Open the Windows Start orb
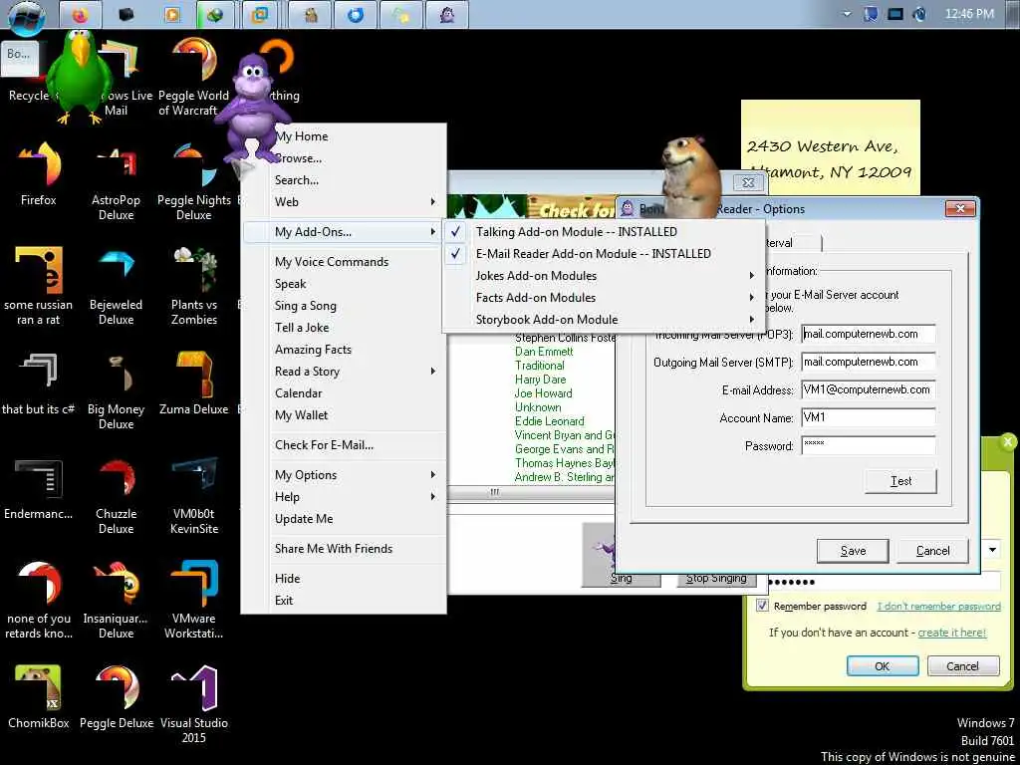This screenshot has width=1020, height=765. 27,16
